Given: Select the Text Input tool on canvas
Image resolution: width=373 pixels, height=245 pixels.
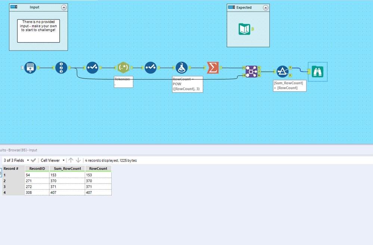Looking at the screenshot, I should 30,68.
